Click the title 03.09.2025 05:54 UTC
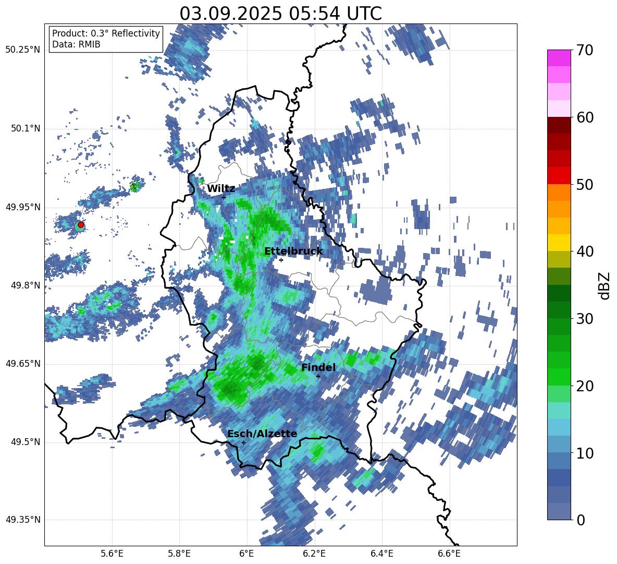This screenshot has height=564, width=617. [x=280, y=14]
